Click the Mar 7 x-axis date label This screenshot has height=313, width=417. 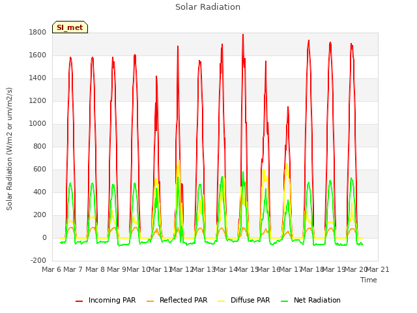tap(74, 269)
